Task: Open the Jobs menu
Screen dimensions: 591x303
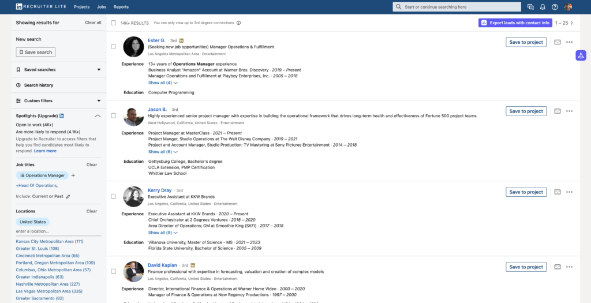Action: pos(102,7)
